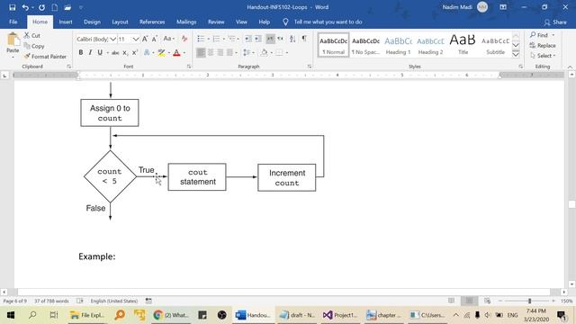Apply the Title style
The image size is (576, 324).
pos(463,45)
